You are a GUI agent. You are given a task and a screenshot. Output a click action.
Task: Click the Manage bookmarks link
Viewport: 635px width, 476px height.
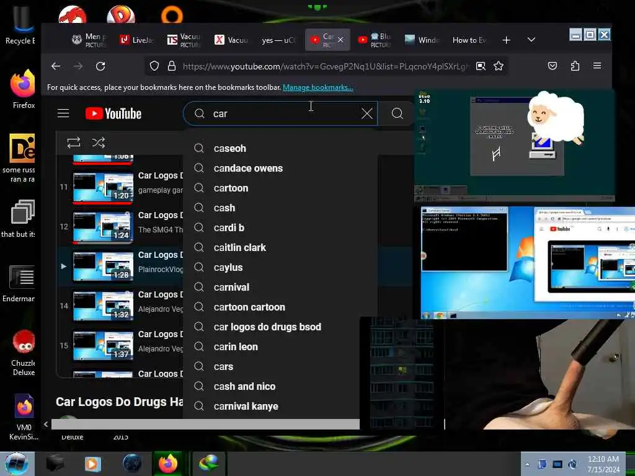(x=318, y=87)
